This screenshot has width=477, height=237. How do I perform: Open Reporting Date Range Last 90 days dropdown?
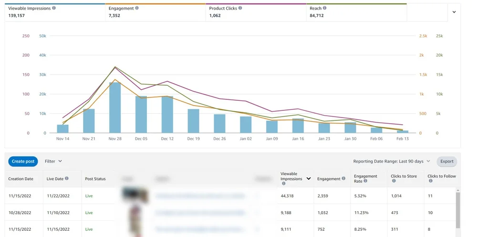(392, 161)
